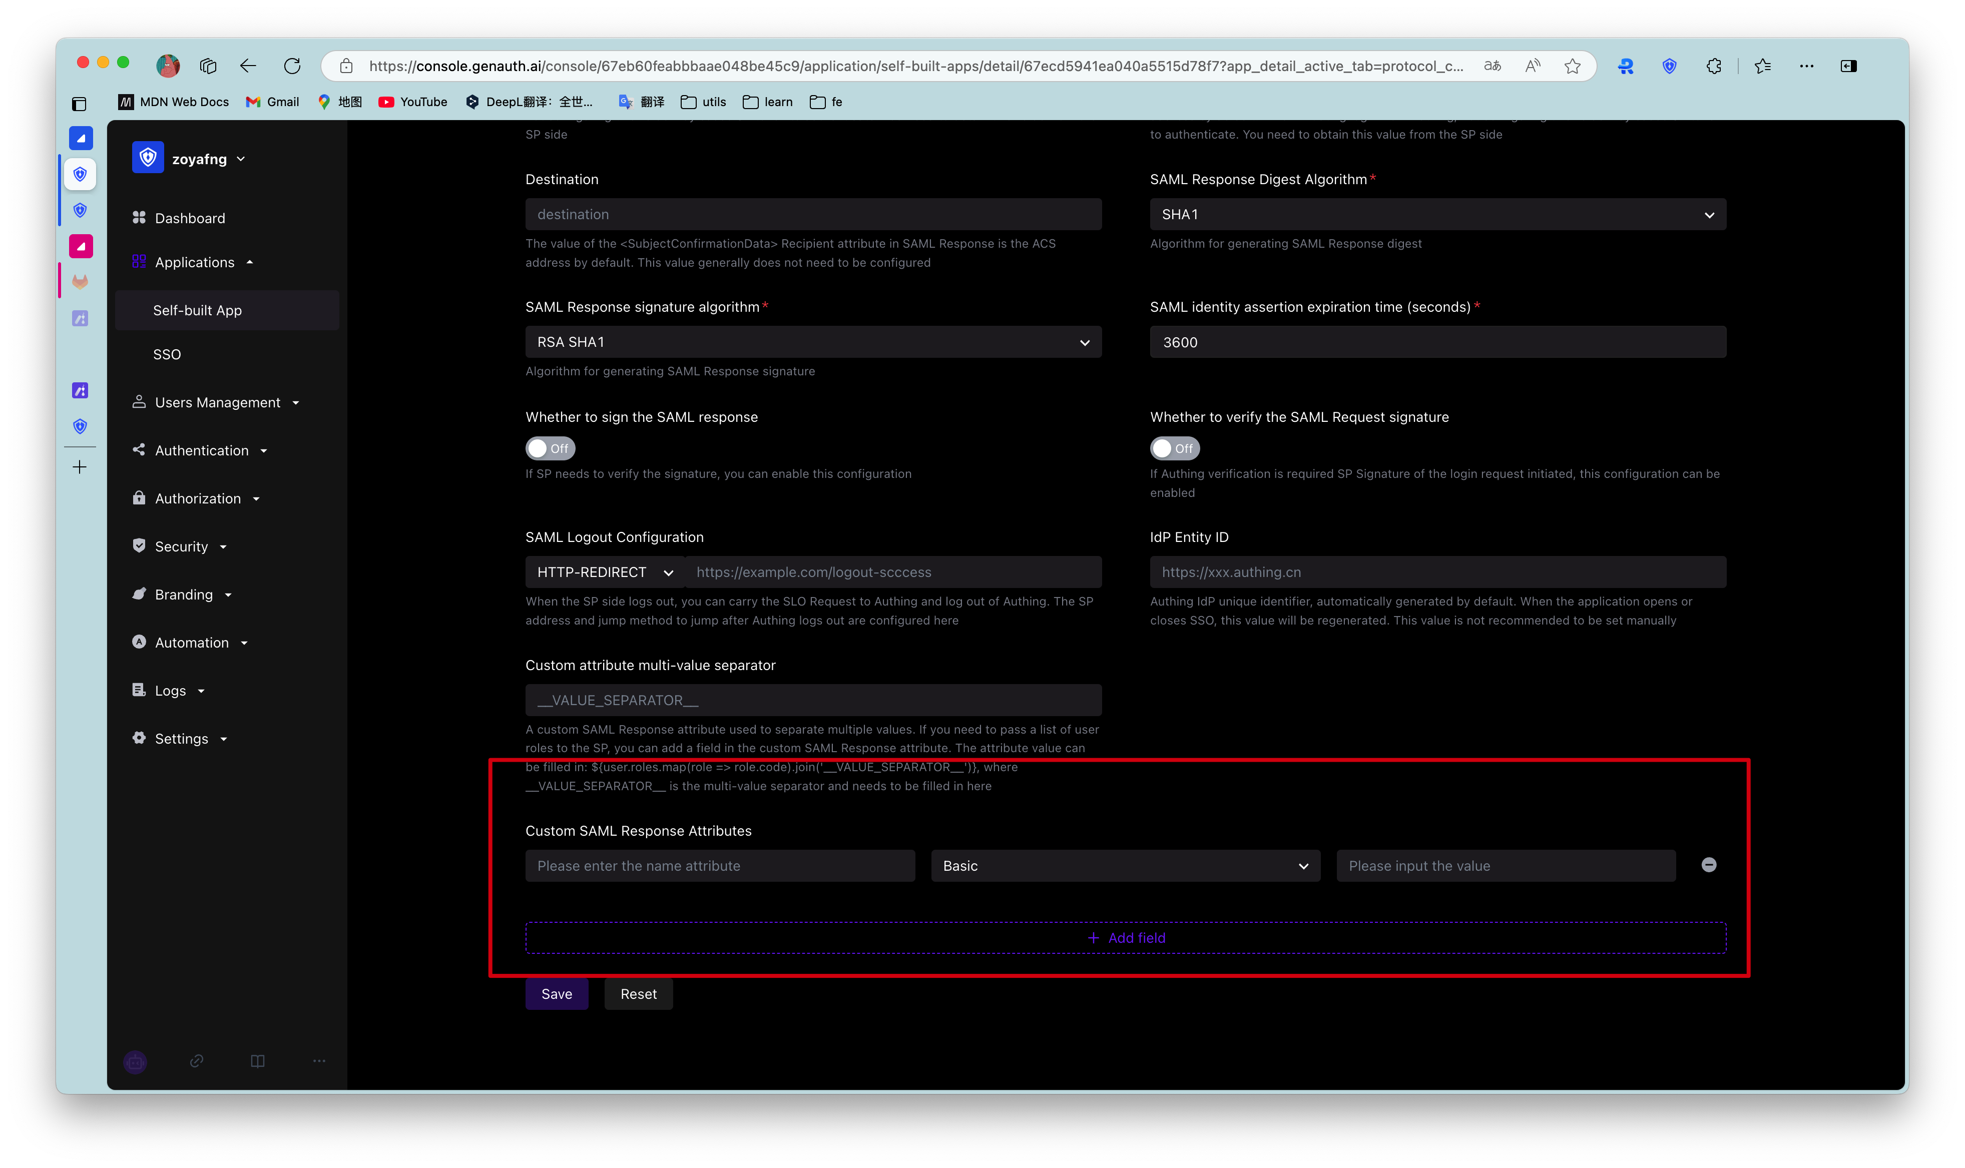This screenshot has height=1168, width=1965.
Task: Click the purple bot avatar icon
Action: pyautogui.click(x=135, y=1061)
